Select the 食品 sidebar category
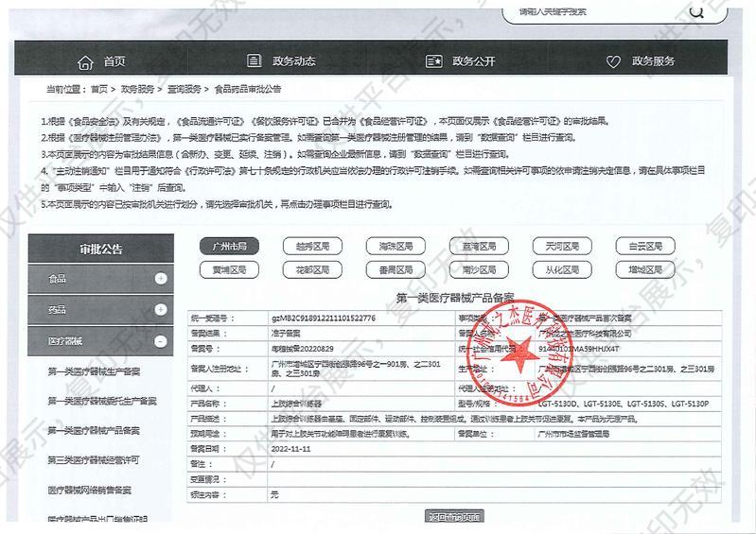 tap(100, 279)
